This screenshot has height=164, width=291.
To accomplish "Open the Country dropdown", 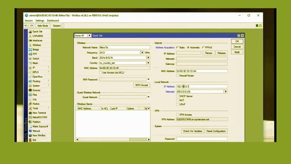I will click(148, 63).
